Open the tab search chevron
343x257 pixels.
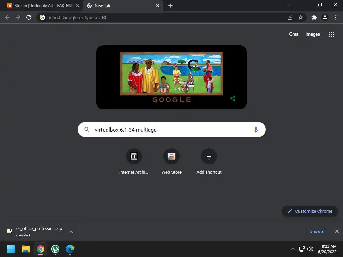[x=289, y=5]
